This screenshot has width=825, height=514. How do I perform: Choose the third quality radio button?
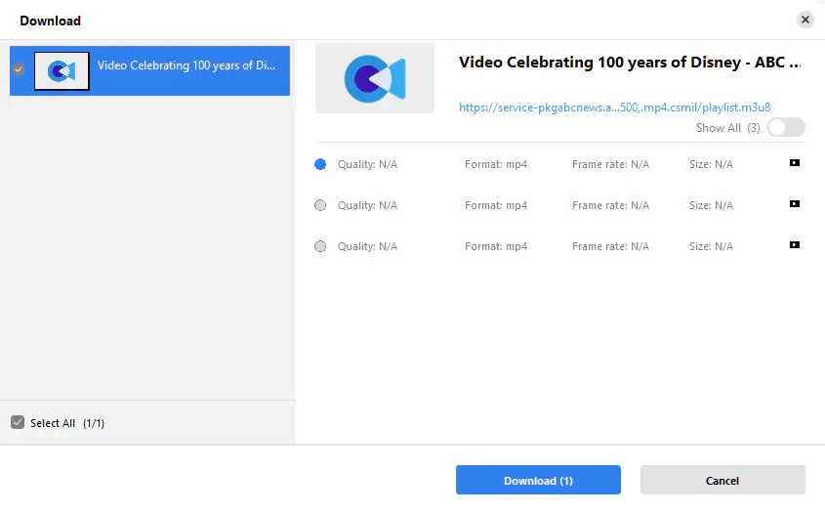point(320,246)
